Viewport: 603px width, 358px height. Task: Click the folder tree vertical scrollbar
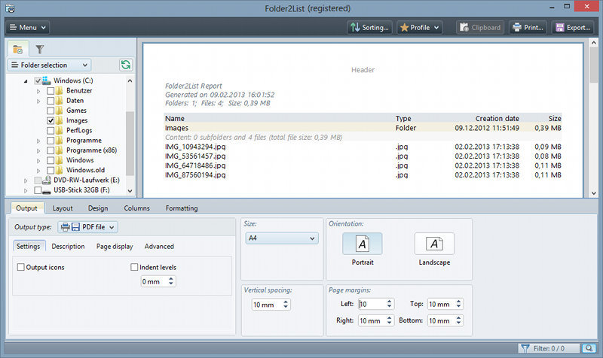[x=130, y=142]
